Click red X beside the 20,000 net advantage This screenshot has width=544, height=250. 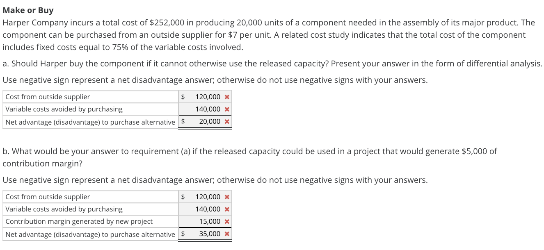[227, 121]
